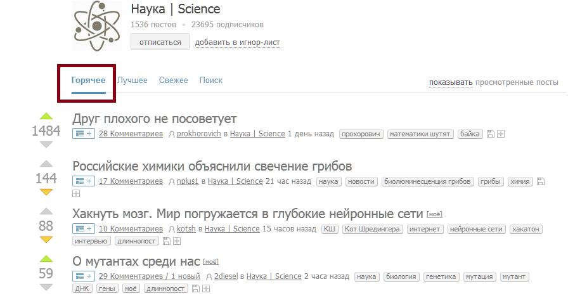The width and height of the screenshot is (568, 298).
Task: Click the 'интернет' tag
Action: (x=425, y=229)
